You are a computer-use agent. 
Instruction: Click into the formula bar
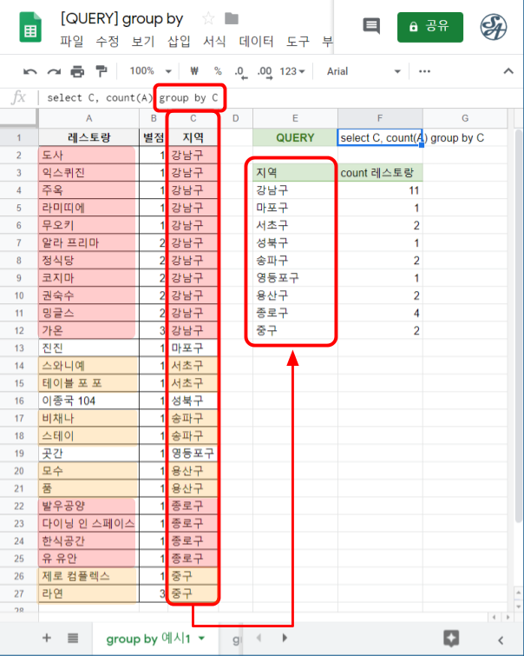pyautogui.click(x=280, y=98)
